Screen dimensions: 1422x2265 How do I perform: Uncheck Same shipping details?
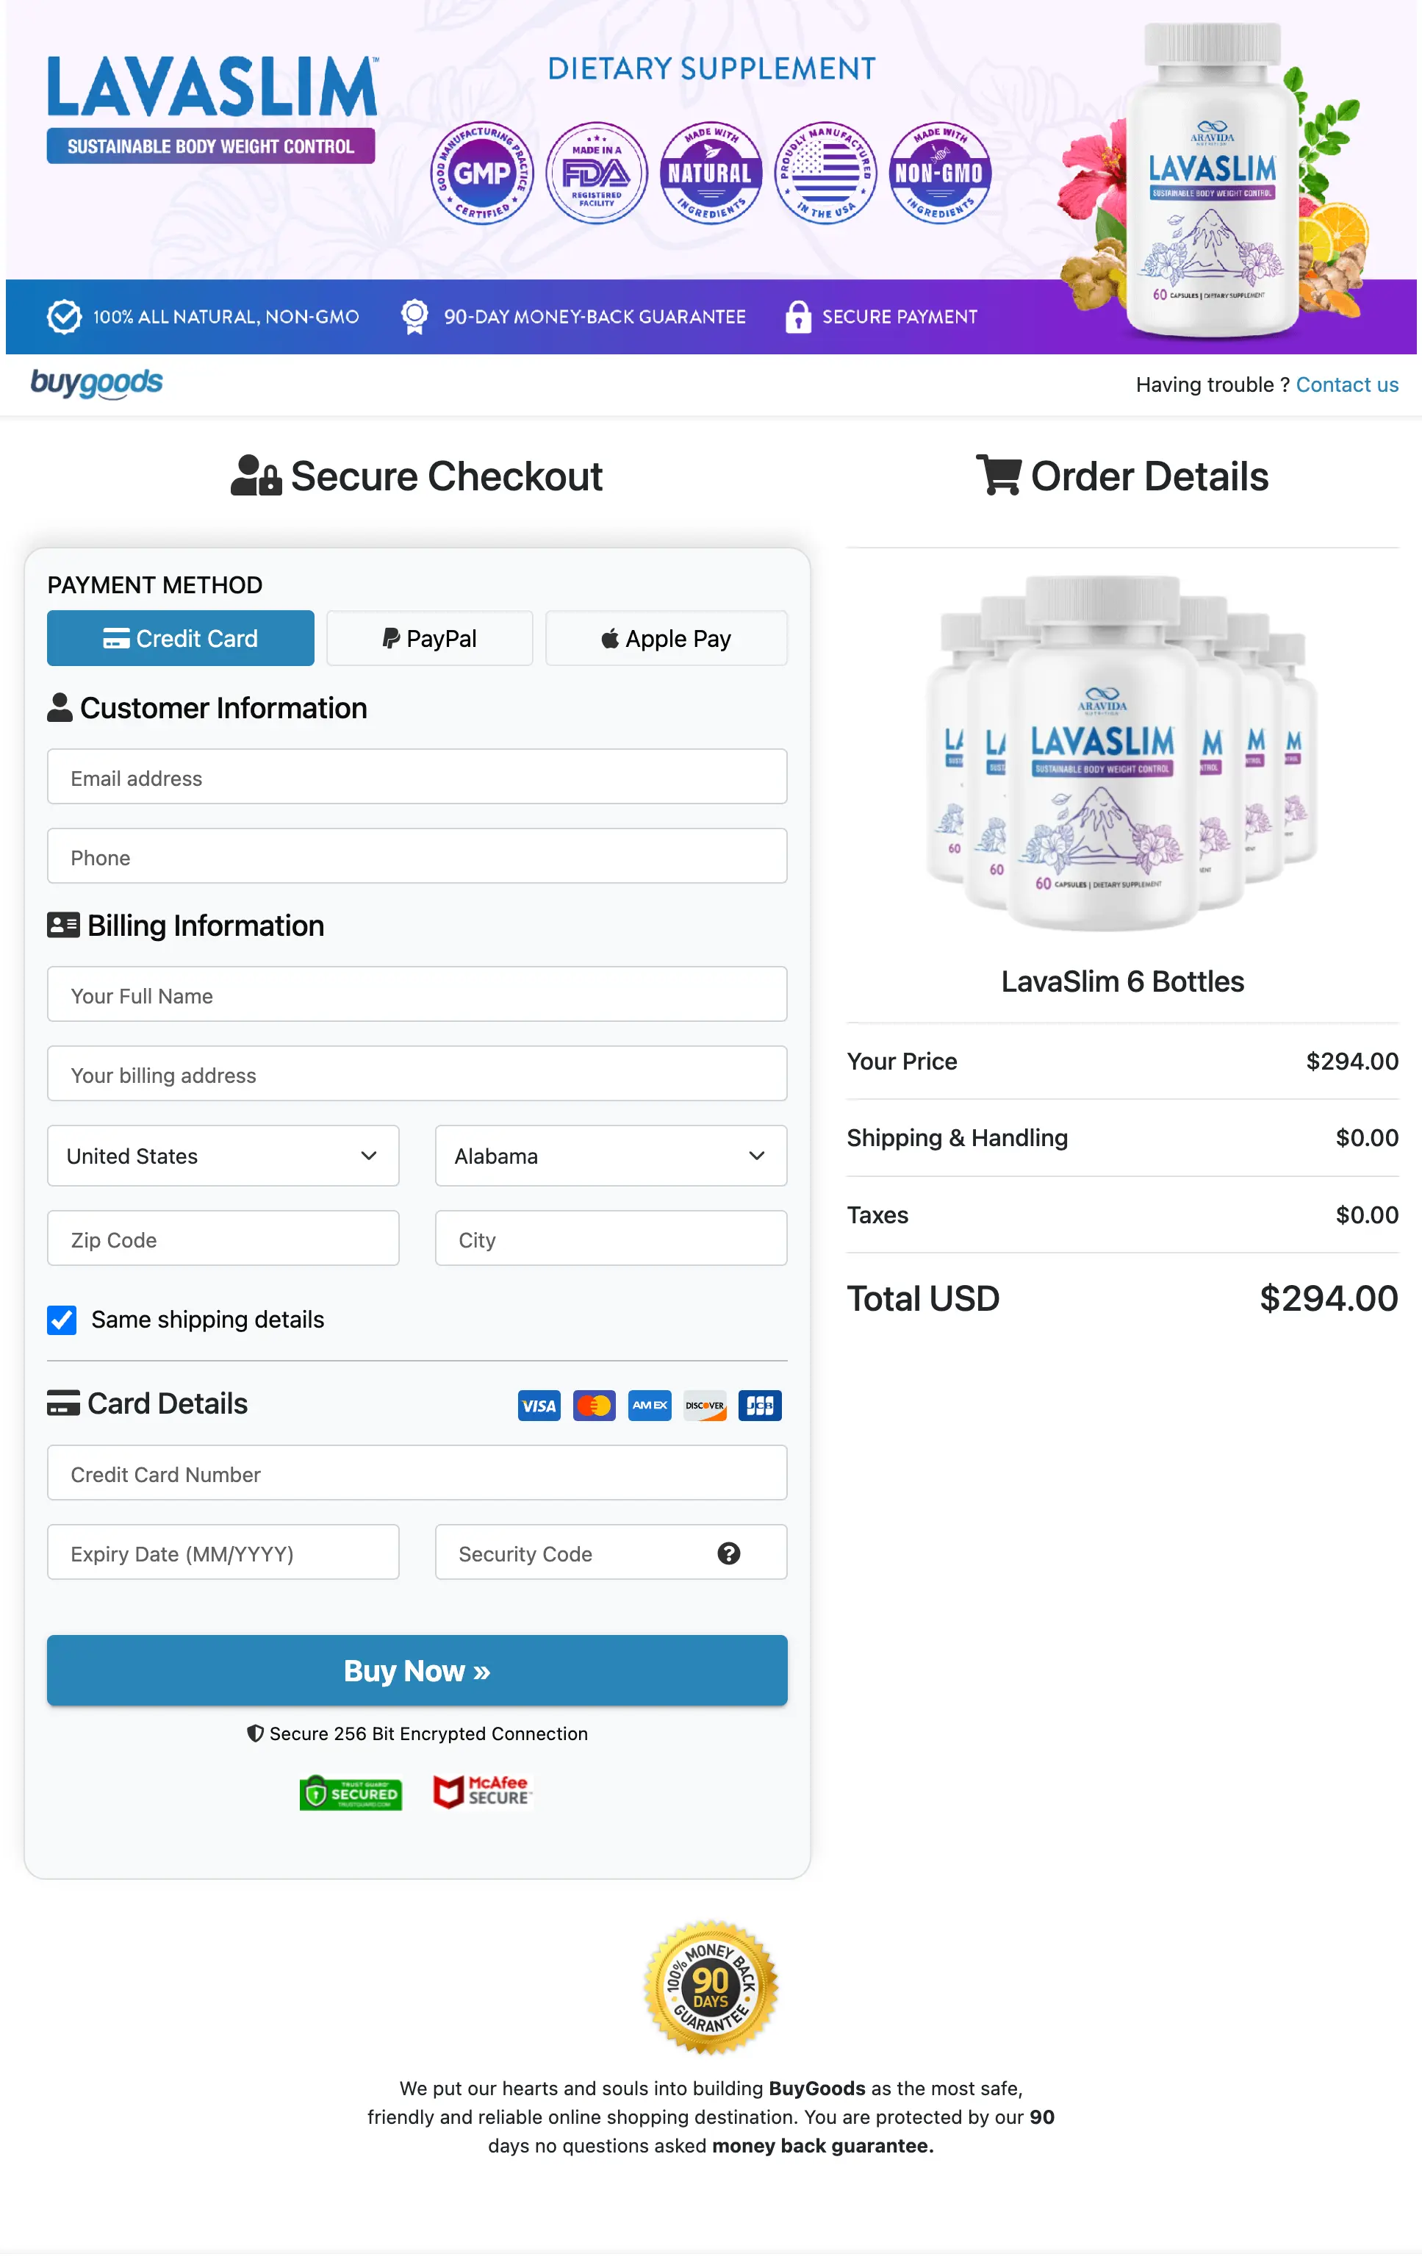[x=61, y=1320]
